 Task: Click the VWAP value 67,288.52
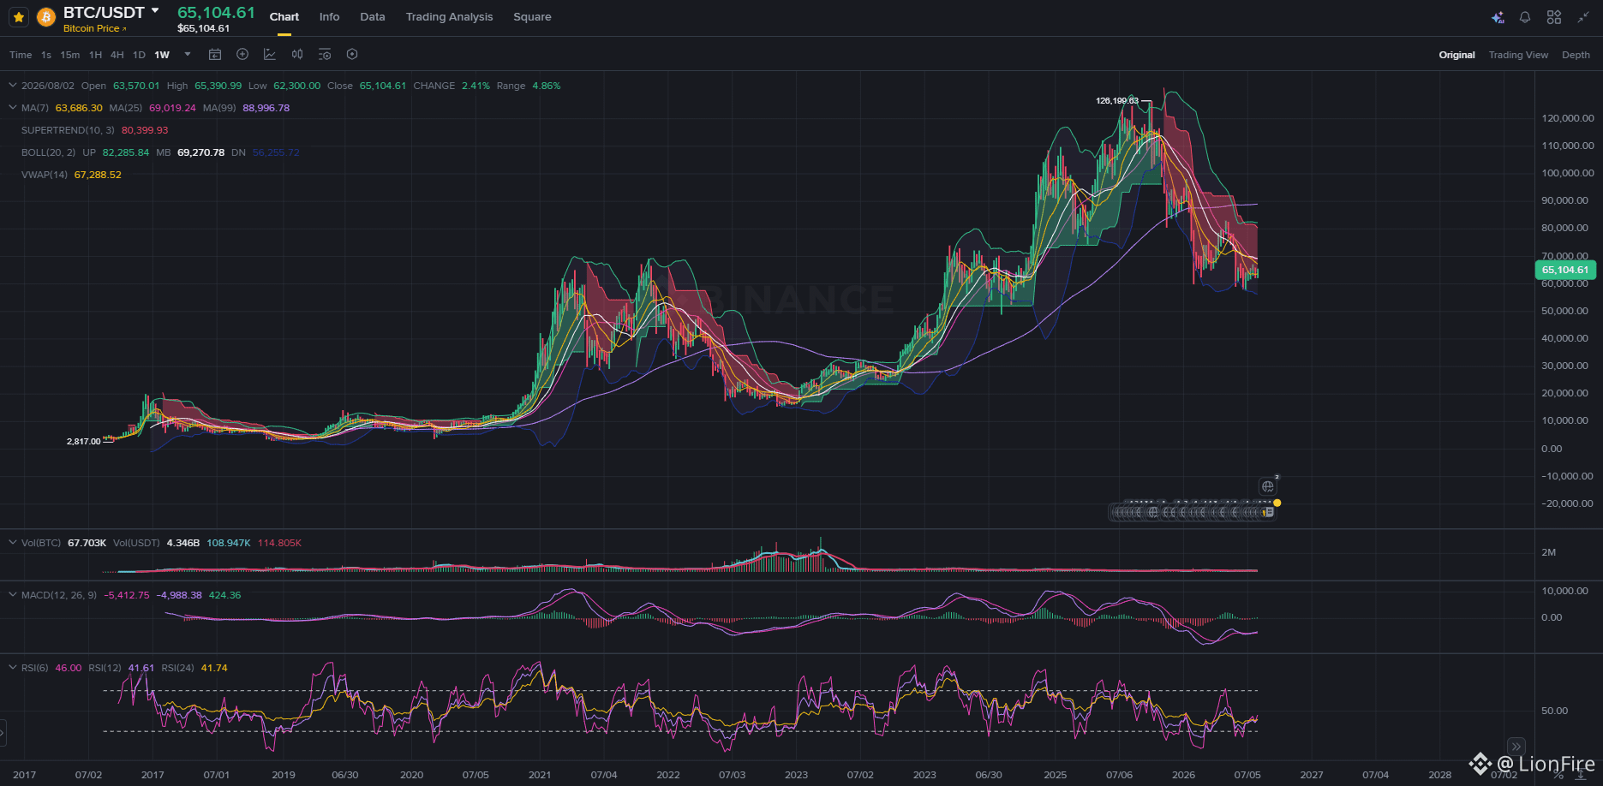point(98,175)
